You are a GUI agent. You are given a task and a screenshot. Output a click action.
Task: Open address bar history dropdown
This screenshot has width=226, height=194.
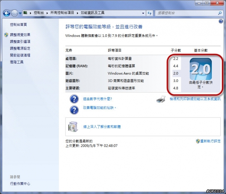[x=143, y=13]
